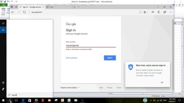Image resolution: width=184 pixels, height=103 pixels.
Task: Dismiss the notice with OK
Action: (162, 82)
